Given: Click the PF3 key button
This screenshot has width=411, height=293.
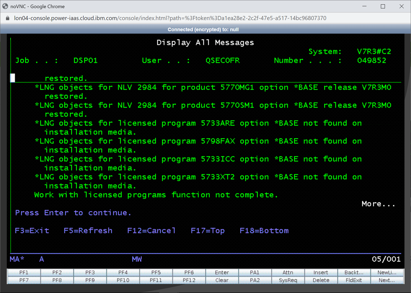Looking at the screenshot, I should pos(90,272).
